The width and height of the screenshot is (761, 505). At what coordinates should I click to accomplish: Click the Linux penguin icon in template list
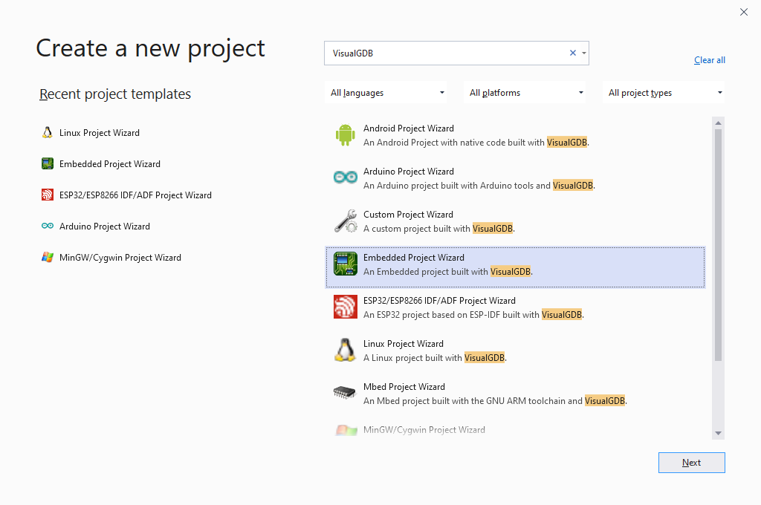pyautogui.click(x=345, y=350)
